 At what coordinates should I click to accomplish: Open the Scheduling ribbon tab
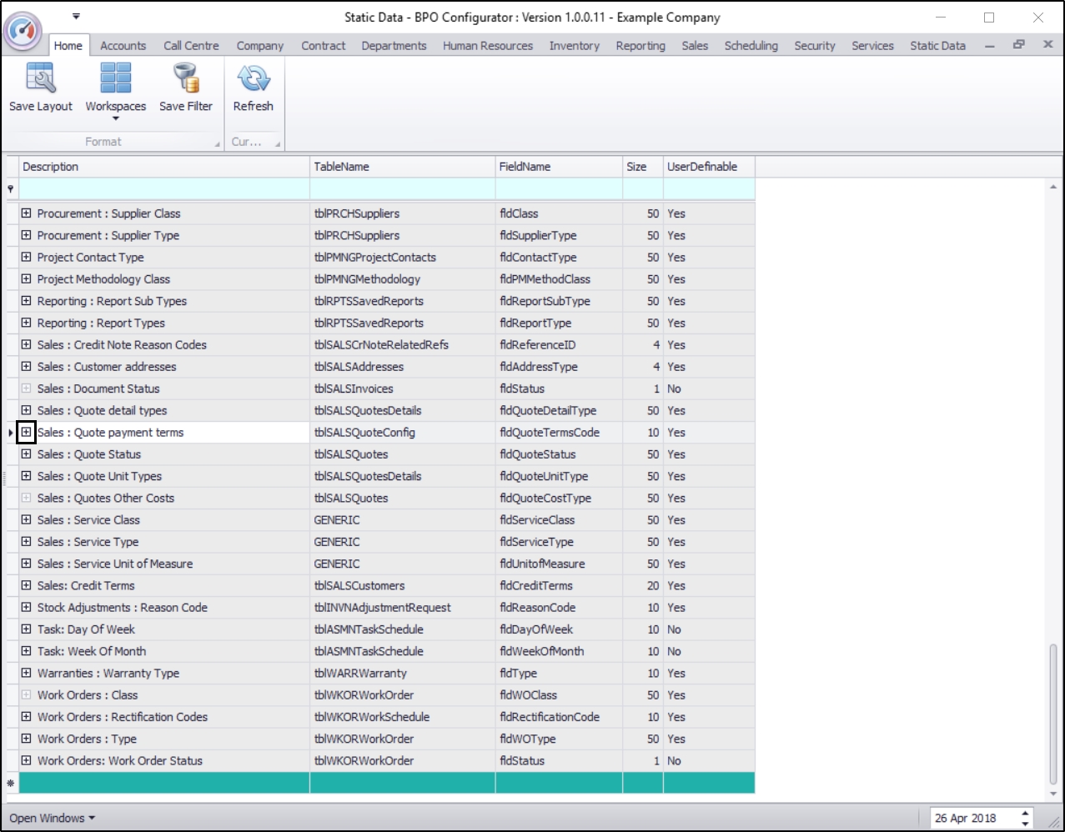click(751, 46)
